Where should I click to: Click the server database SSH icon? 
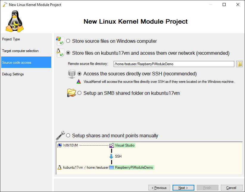pyautogui.click(x=72, y=74)
